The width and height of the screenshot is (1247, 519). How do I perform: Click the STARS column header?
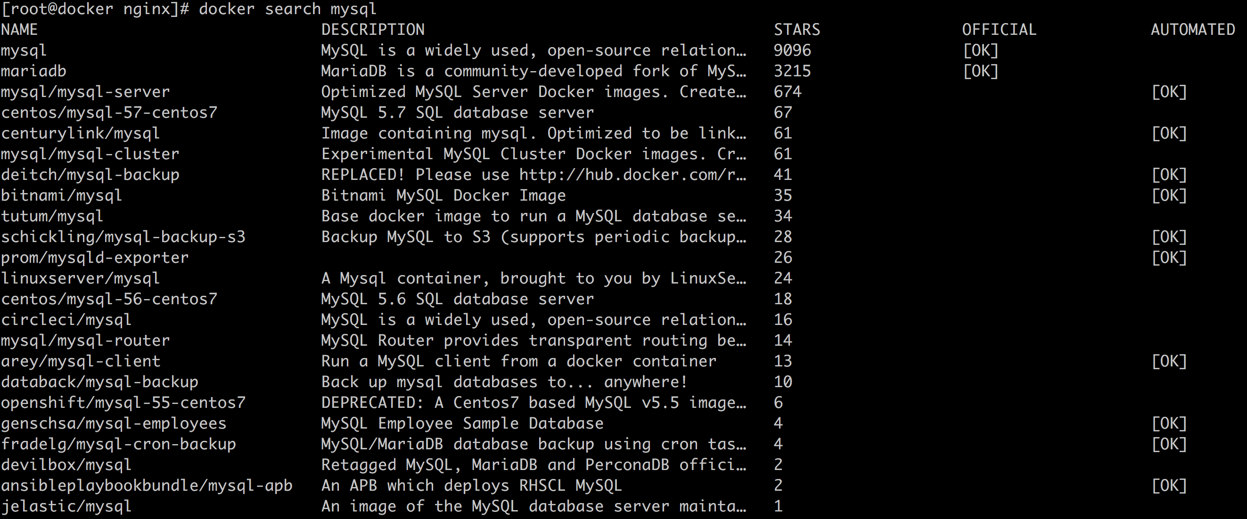(x=797, y=30)
